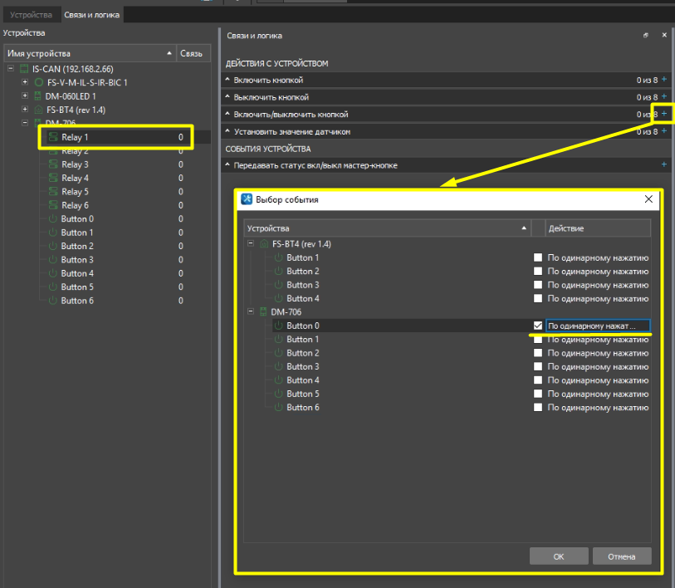Click the plus icon for 'Установить значение датчиком'

click(663, 131)
